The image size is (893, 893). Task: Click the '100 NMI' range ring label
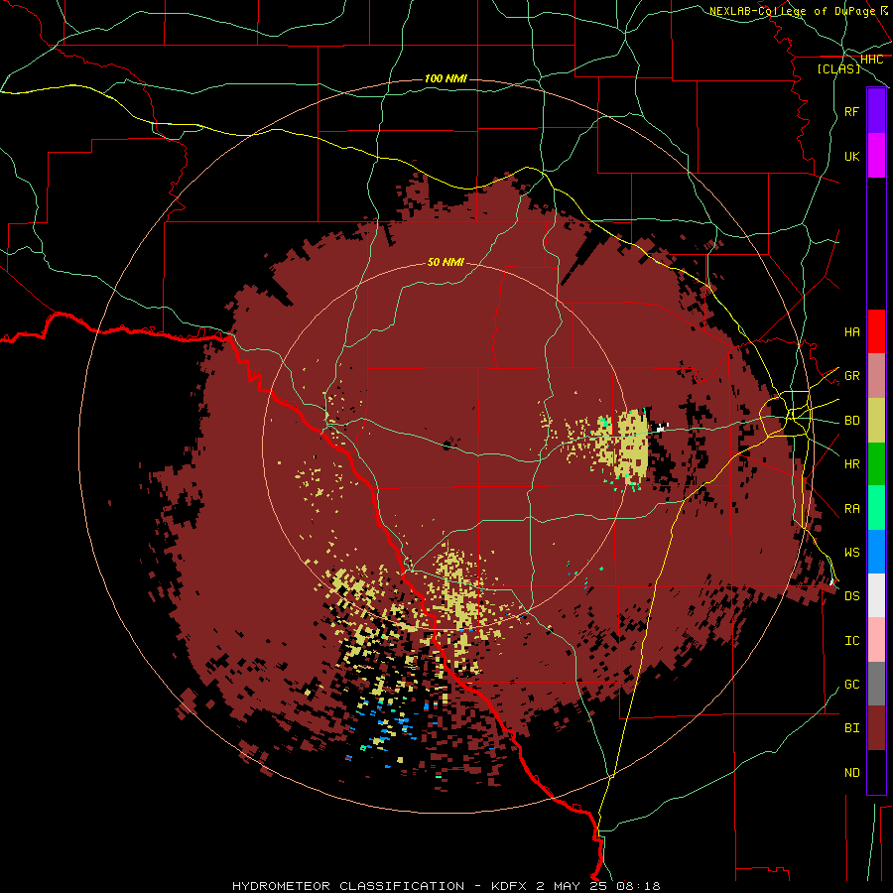(446, 78)
